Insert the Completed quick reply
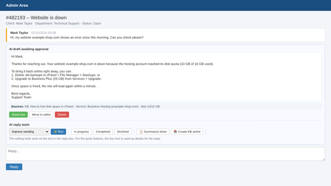 coord(103,132)
